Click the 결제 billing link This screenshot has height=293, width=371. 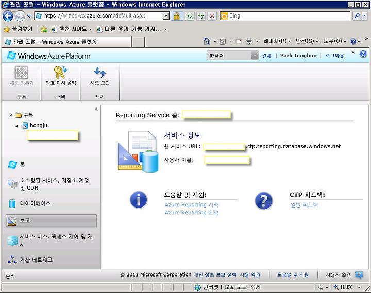266,56
